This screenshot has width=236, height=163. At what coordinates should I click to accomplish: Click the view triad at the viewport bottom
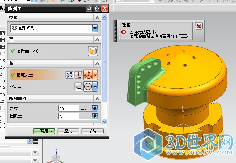pos(56,157)
